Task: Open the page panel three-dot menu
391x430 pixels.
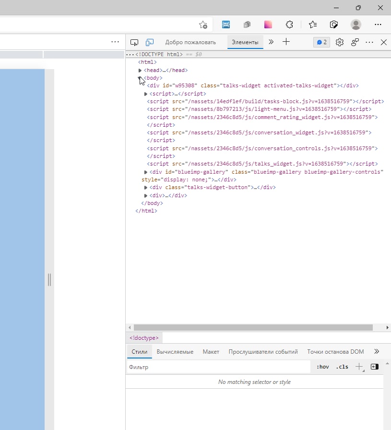Action: tap(115, 42)
